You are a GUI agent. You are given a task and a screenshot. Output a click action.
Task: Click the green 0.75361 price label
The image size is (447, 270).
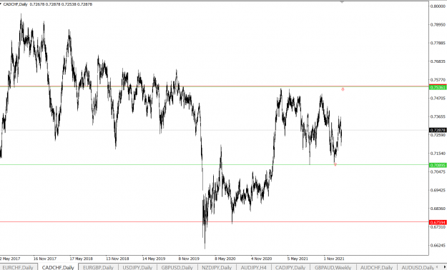[438, 87]
